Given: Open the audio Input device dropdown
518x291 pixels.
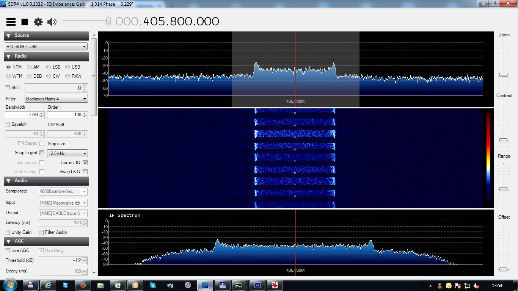Looking at the screenshot, I should (x=63, y=203).
